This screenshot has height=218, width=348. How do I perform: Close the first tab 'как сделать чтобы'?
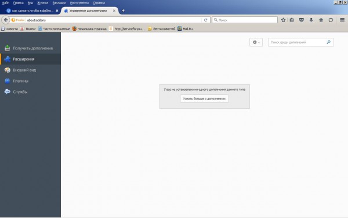(x=57, y=10)
